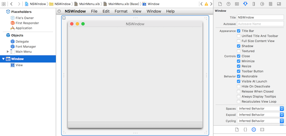Show the Size inspector
Screen dimensions: 286x136
(254, 4)
